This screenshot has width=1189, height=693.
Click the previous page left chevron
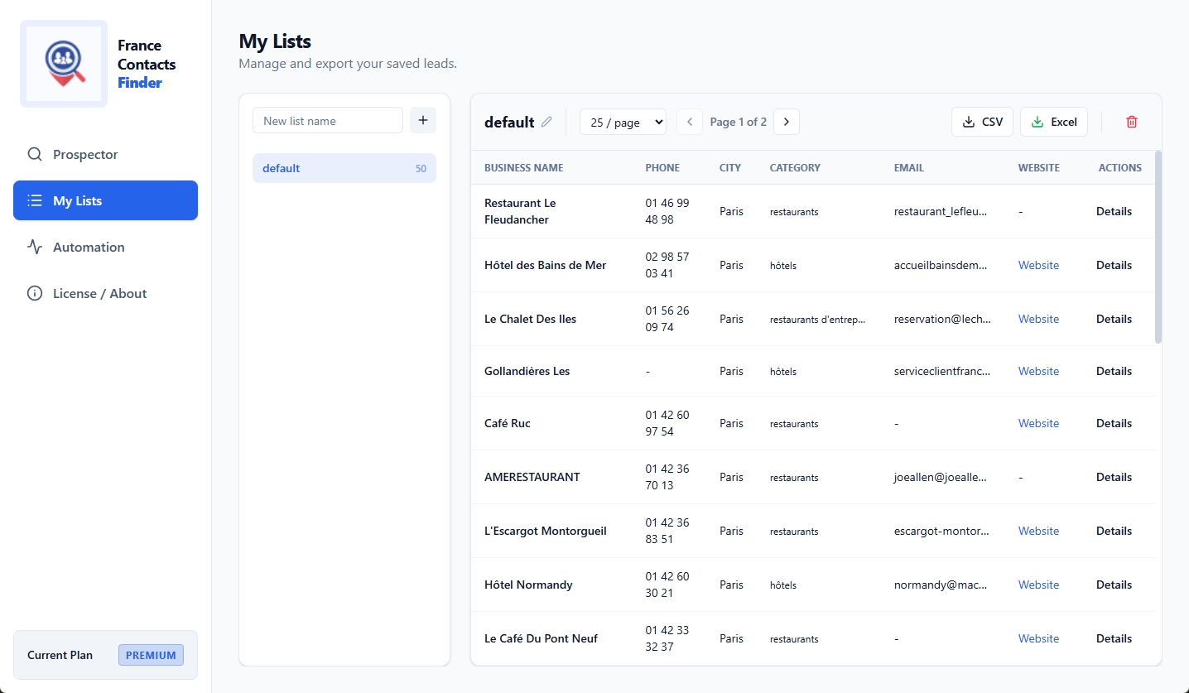click(690, 121)
